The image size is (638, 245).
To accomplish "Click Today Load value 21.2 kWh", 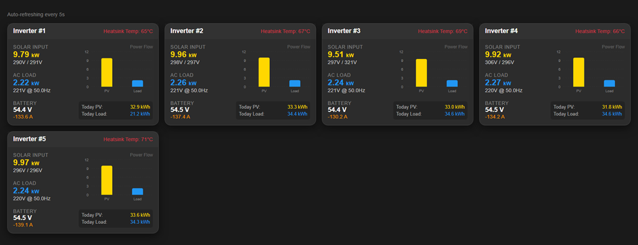I will (140, 114).
